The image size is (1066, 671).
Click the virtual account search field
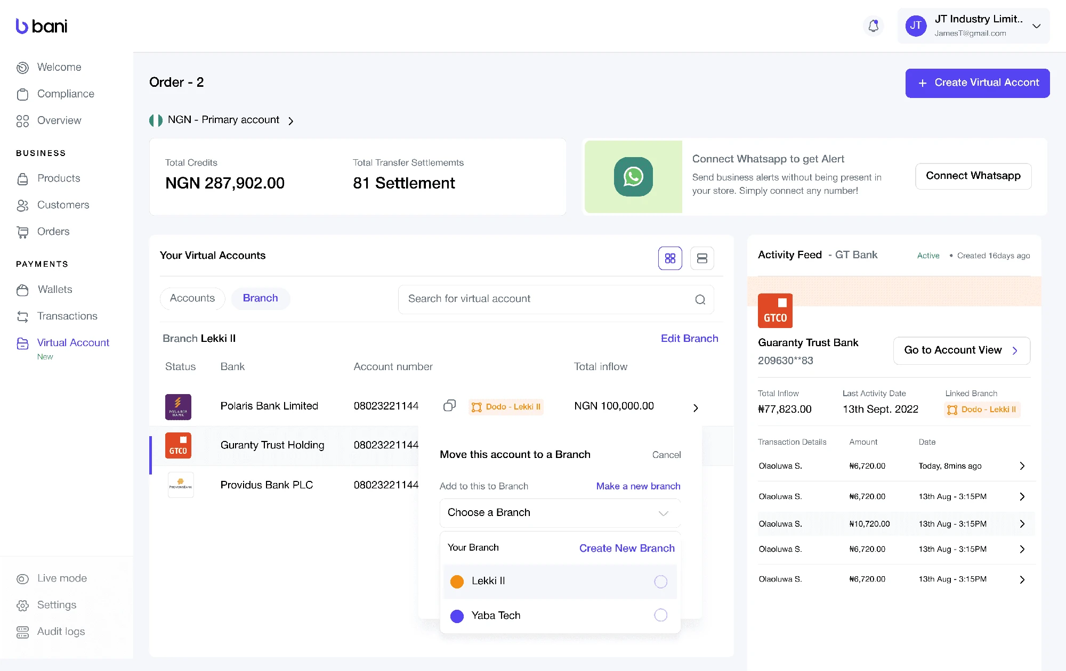[556, 299]
